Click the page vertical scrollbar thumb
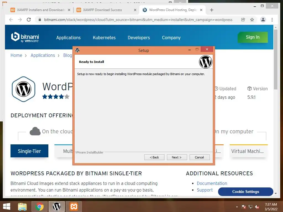283x212 pixels. (276, 59)
